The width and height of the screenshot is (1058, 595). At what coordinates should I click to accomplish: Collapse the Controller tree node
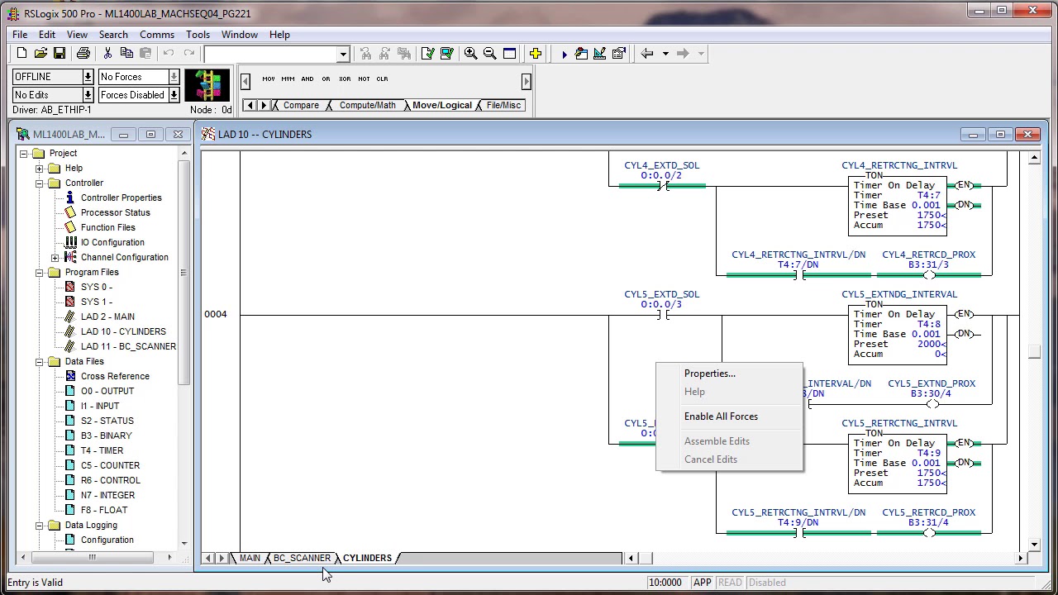pos(39,183)
